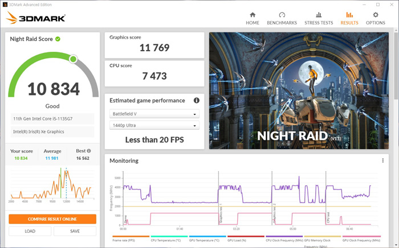The image size is (399, 248).
Task: Toggle CPU Clock Frequency legend entry
Action: (x=284, y=238)
